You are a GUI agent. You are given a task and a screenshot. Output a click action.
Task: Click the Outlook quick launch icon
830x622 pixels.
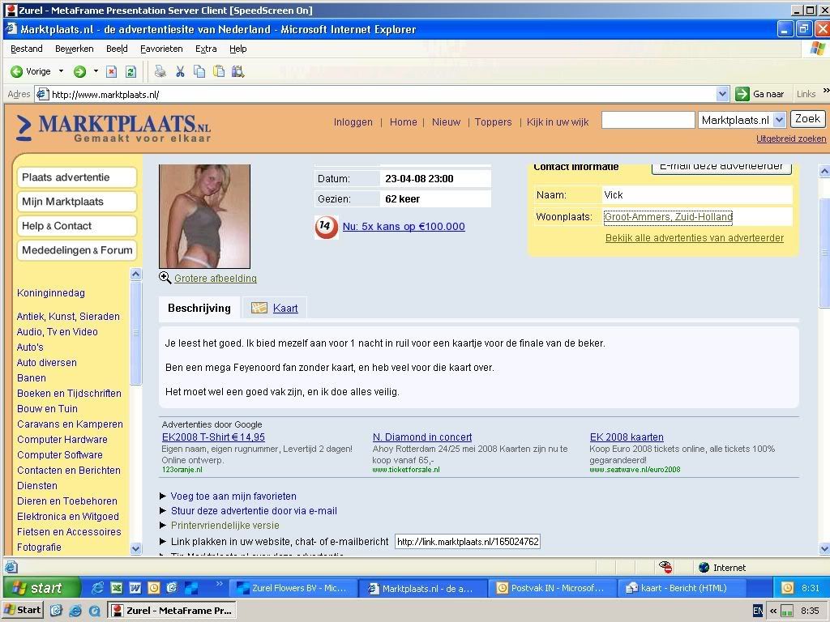[x=153, y=588]
